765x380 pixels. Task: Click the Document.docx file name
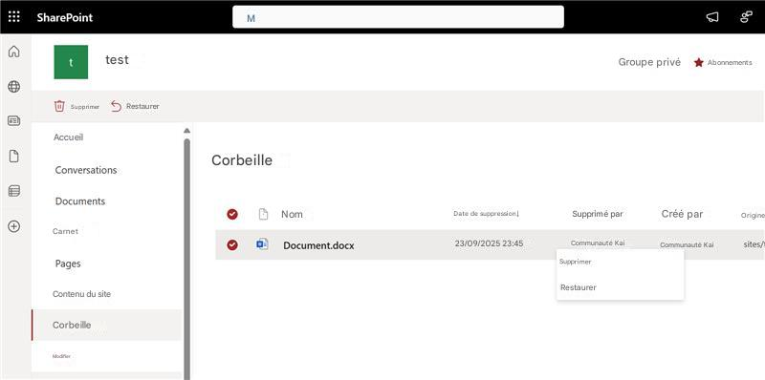coord(318,245)
